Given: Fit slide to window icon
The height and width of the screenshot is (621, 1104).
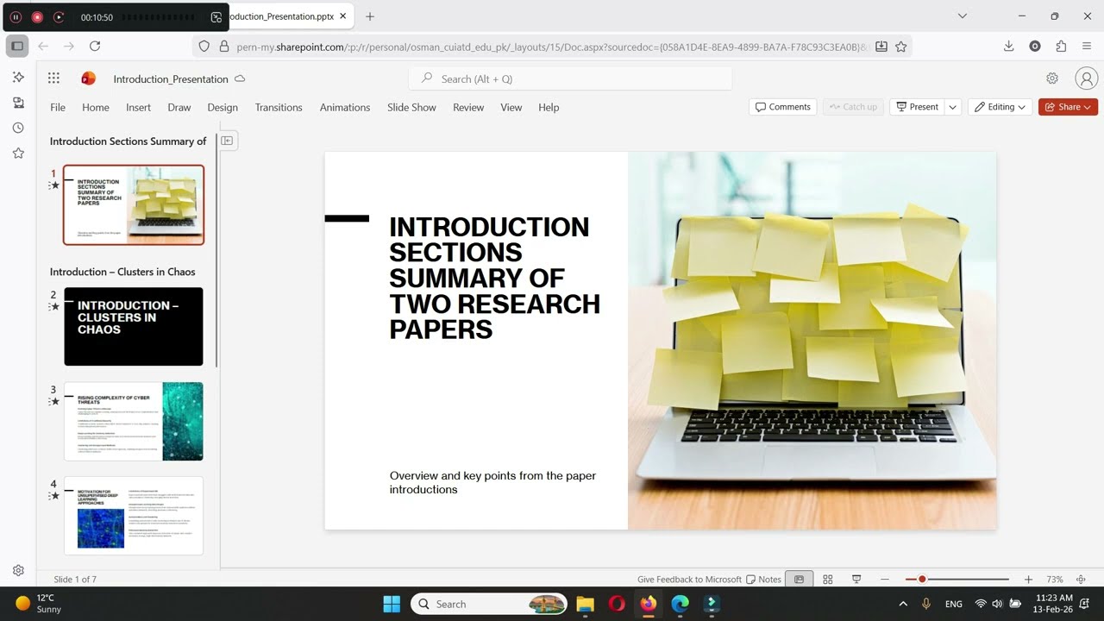Looking at the screenshot, I should pyautogui.click(x=1081, y=580).
